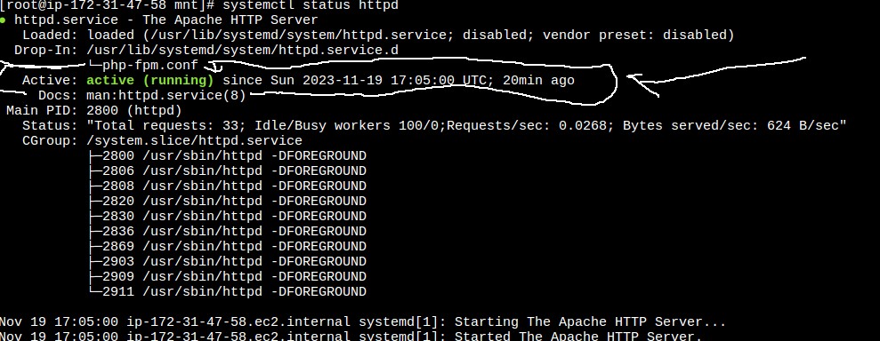Image resolution: width=880 pixels, height=341 pixels.
Task: Click the 'vendor preset: disabled' text
Action: pyautogui.click(x=634, y=35)
